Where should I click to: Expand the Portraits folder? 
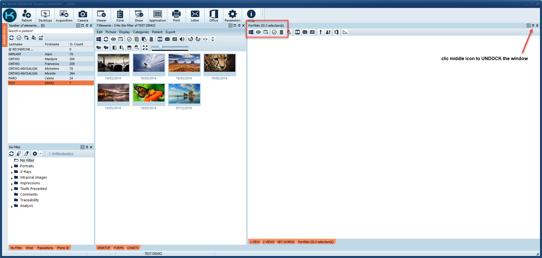(12, 166)
